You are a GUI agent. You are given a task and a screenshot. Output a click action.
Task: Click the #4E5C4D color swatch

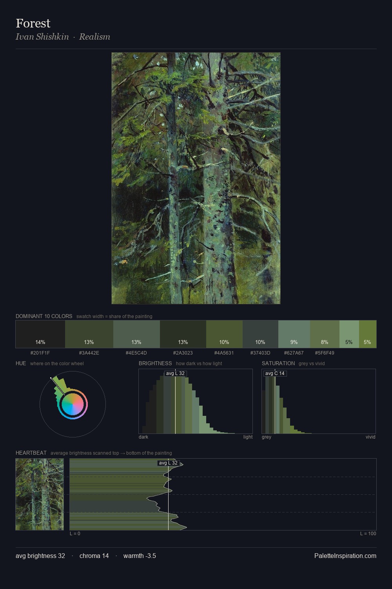[136, 334]
